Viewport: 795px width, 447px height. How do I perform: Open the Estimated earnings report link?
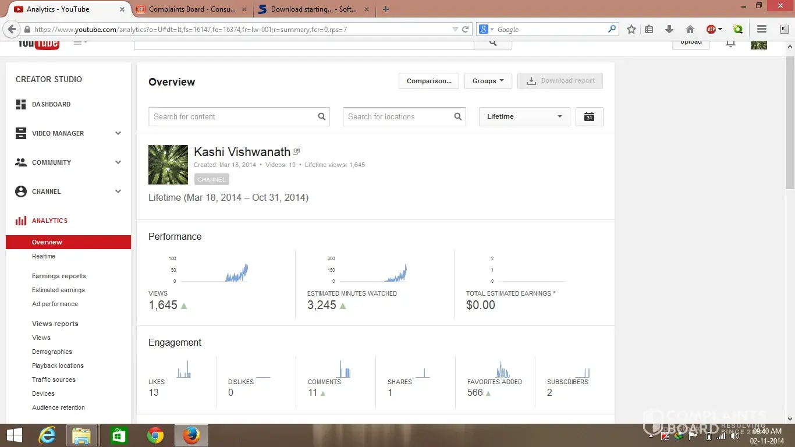click(58, 290)
